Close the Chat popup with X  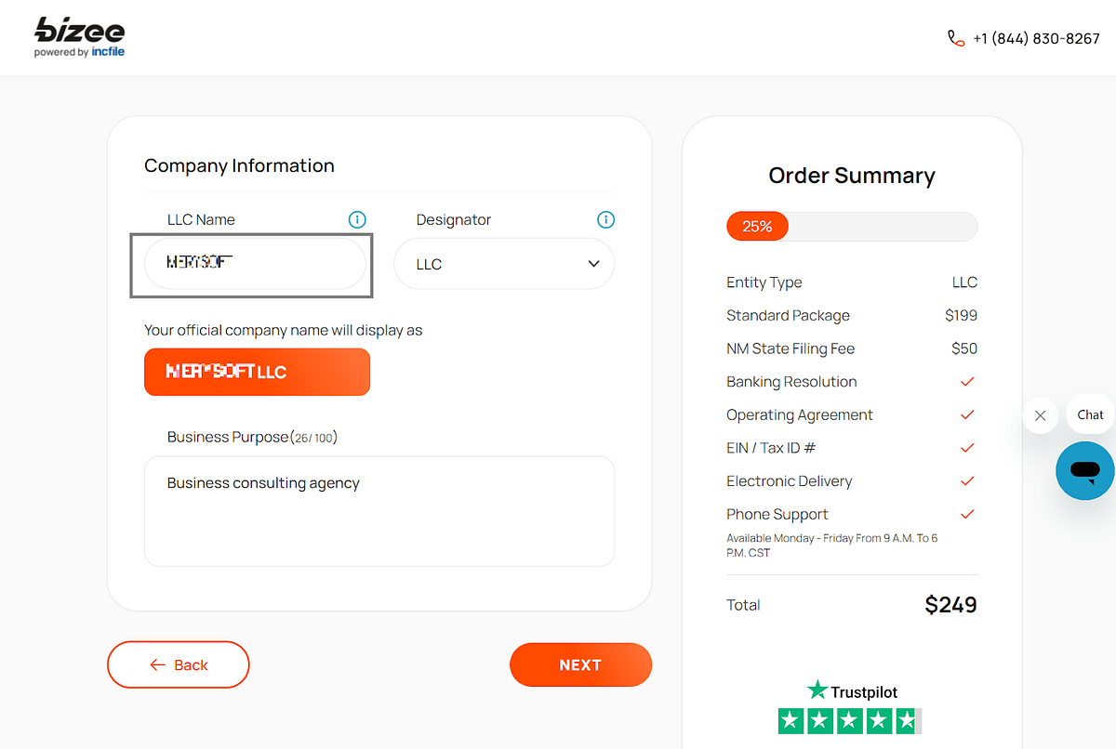click(1040, 415)
